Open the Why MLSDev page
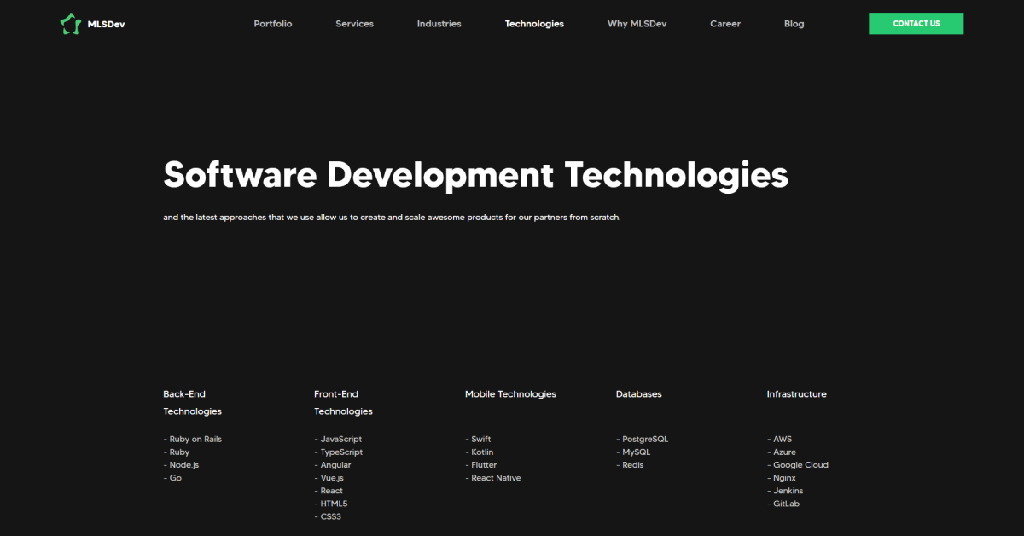Screen dimensions: 1024x536 pyautogui.click(x=637, y=23)
